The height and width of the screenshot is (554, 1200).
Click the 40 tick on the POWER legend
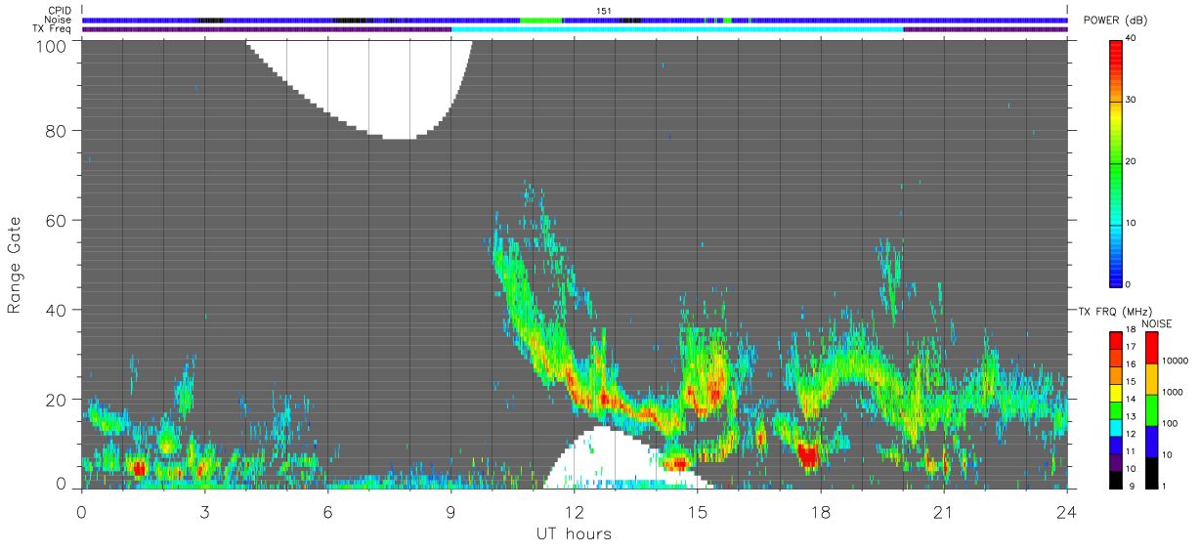tap(1132, 39)
